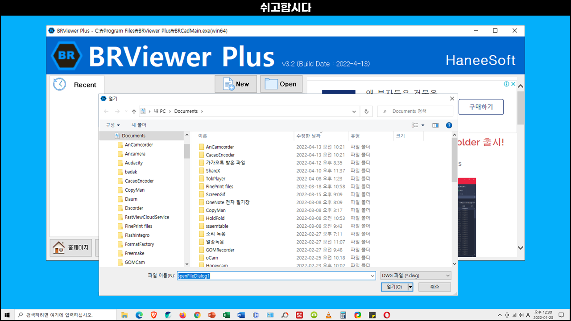This screenshot has height=321, width=571.
Task: Click the Open button in BRViewer toolbar
Action: click(281, 84)
